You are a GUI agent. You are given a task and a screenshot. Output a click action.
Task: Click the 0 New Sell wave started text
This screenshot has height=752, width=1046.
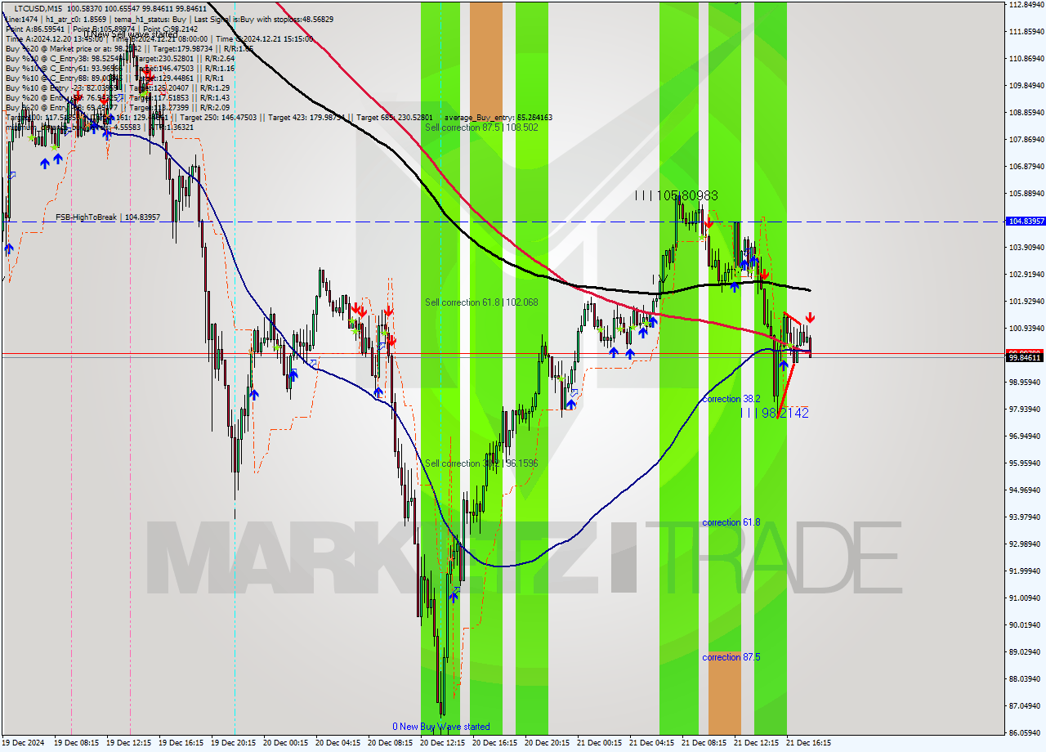[131, 34]
